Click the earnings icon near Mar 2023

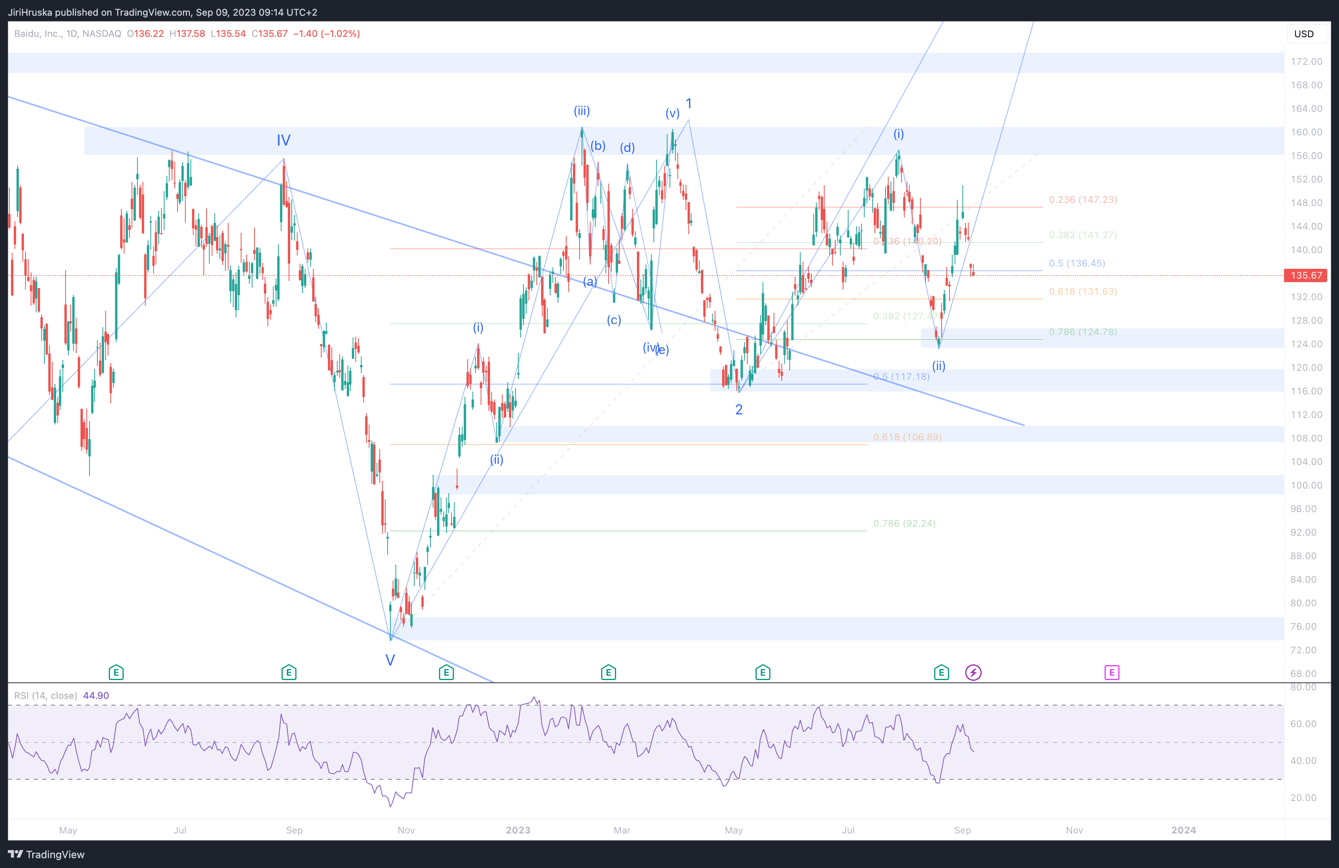(608, 672)
